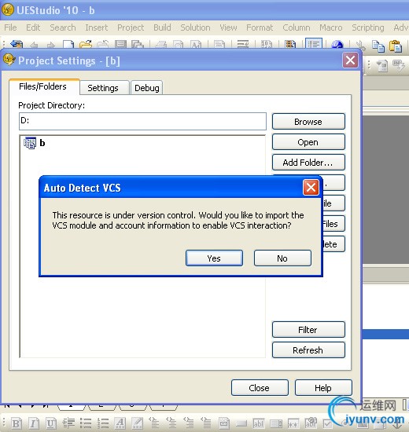Click the numbered list icon
The height and width of the screenshot is (432, 409).
coord(103,423)
